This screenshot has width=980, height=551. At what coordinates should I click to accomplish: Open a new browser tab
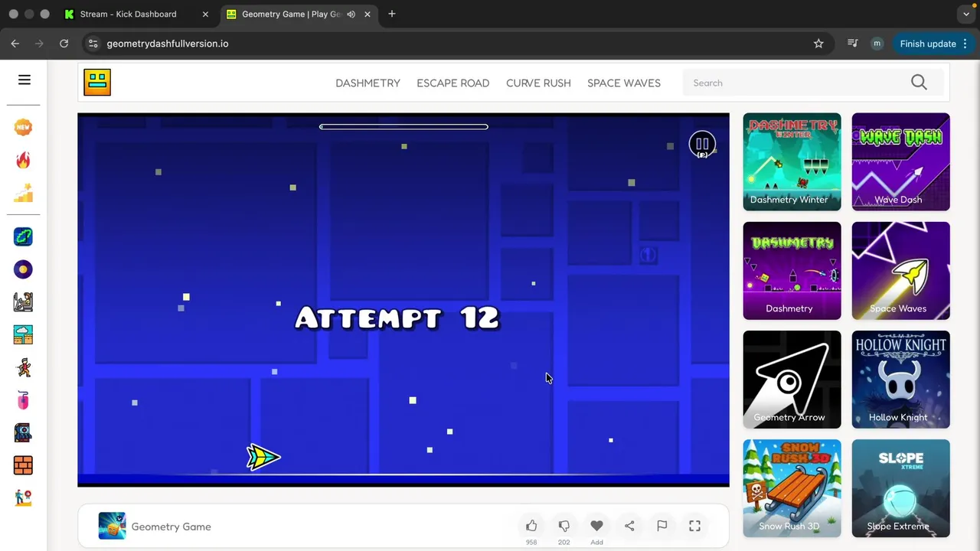(x=392, y=14)
